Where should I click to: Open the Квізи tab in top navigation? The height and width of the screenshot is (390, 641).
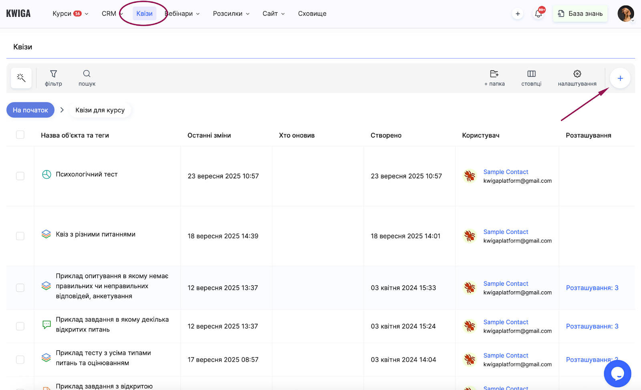click(x=144, y=14)
